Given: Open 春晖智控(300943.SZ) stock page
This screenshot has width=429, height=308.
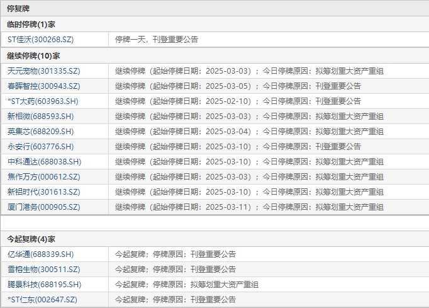Looking at the screenshot, I should tap(44, 86).
